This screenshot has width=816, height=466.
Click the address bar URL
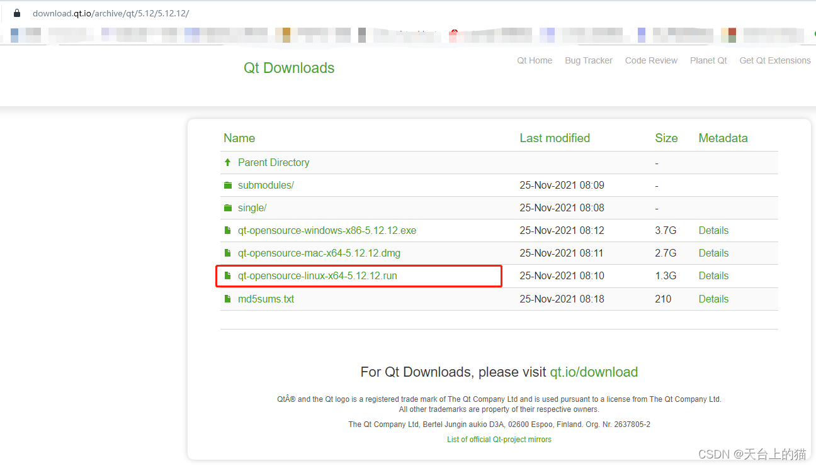click(111, 13)
